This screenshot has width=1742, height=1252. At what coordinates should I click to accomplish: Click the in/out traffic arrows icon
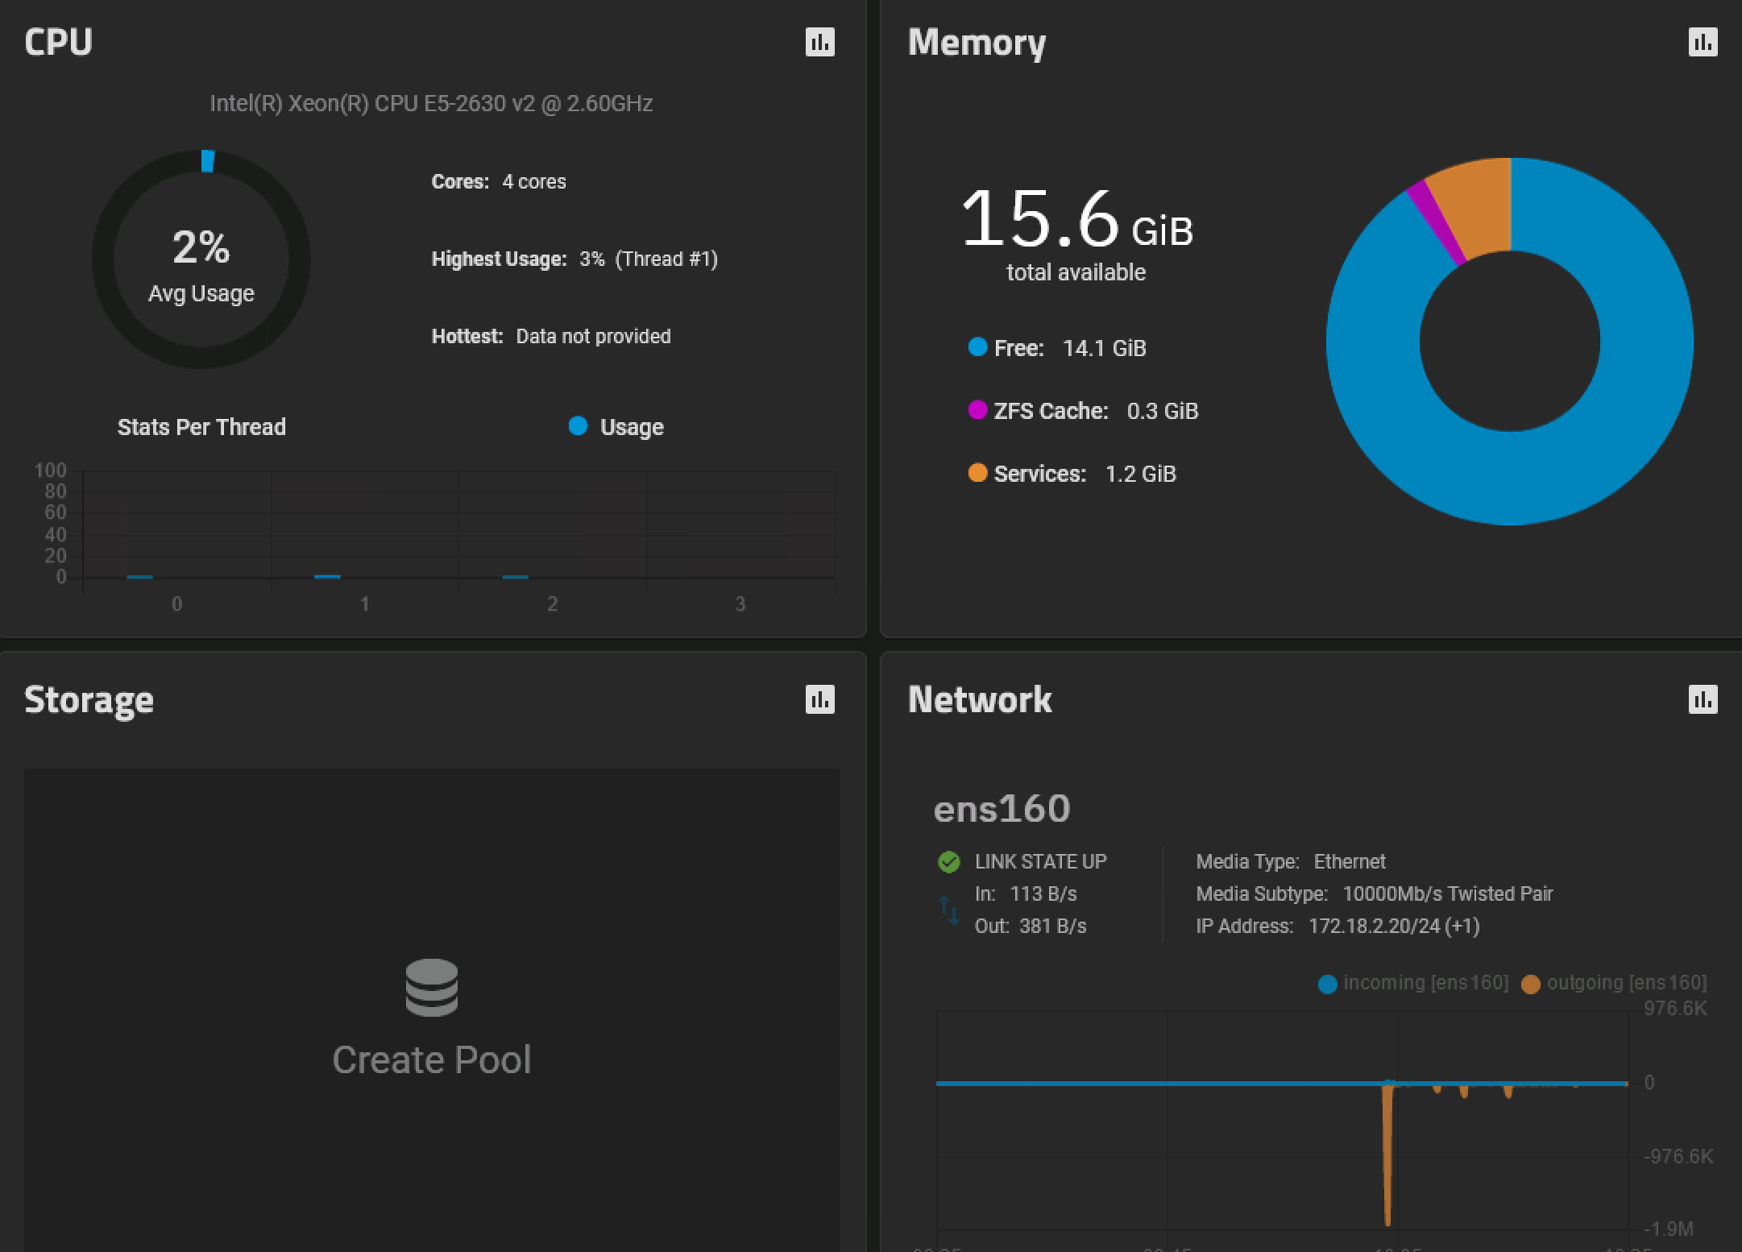click(949, 910)
